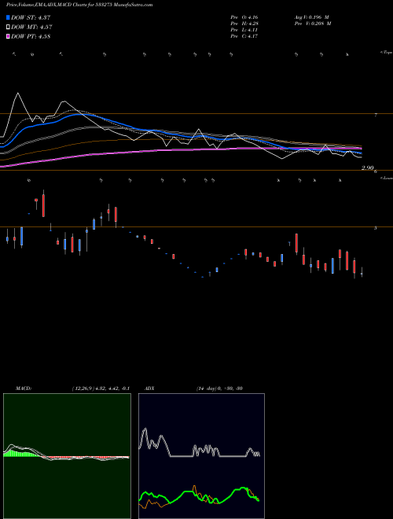The width and height of the screenshot is (393, 519).
Task: Click the 'Pre O: 4.16' open value
Action: click(x=244, y=17)
